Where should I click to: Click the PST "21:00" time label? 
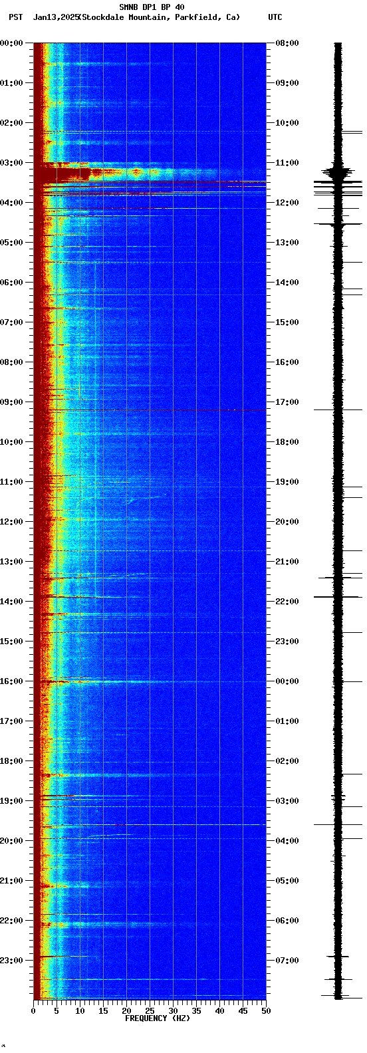(x=11, y=881)
